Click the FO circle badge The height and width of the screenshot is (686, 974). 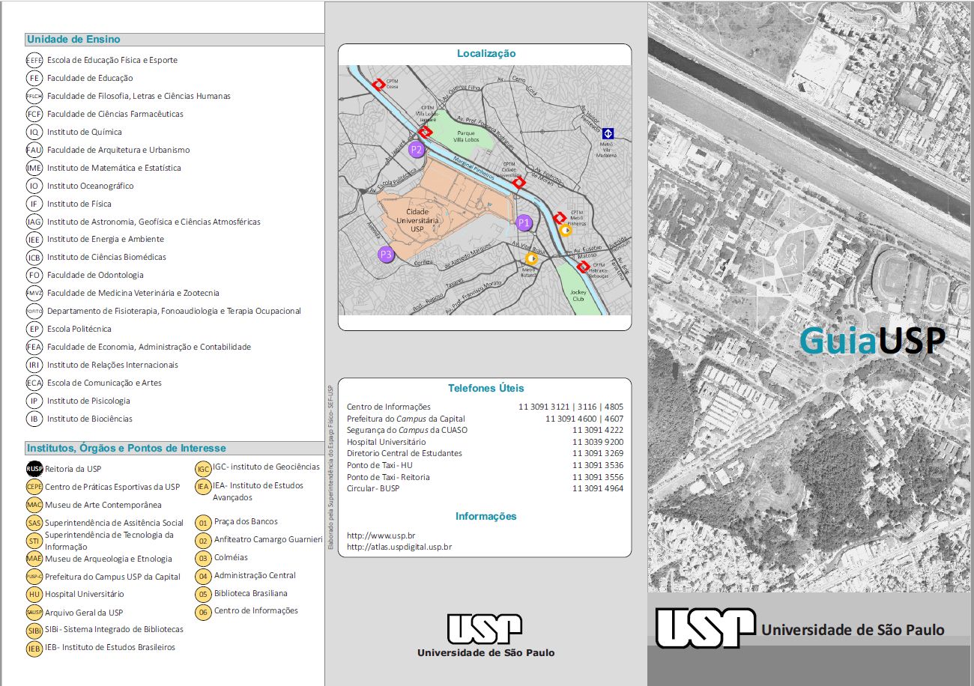34,275
